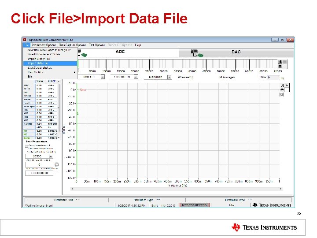The image size is (317, 238).
Task: Click the RBW value field
Action: 273,77
